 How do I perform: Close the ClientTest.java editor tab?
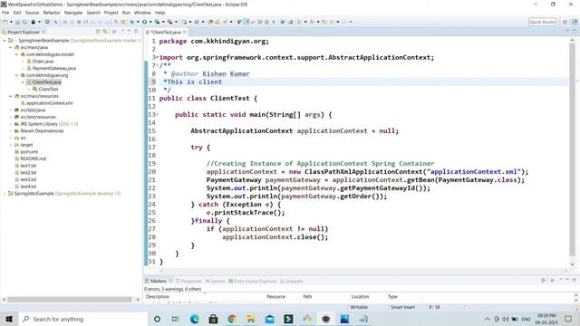pyautogui.click(x=185, y=33)
